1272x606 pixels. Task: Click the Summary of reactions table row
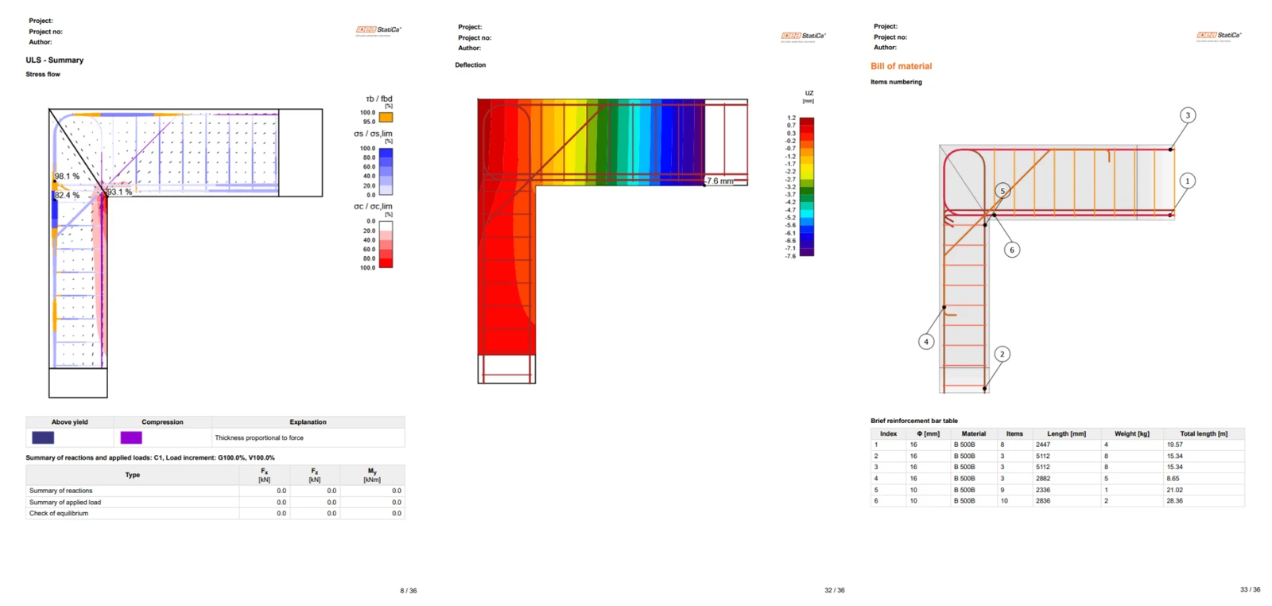click(215, 491)
